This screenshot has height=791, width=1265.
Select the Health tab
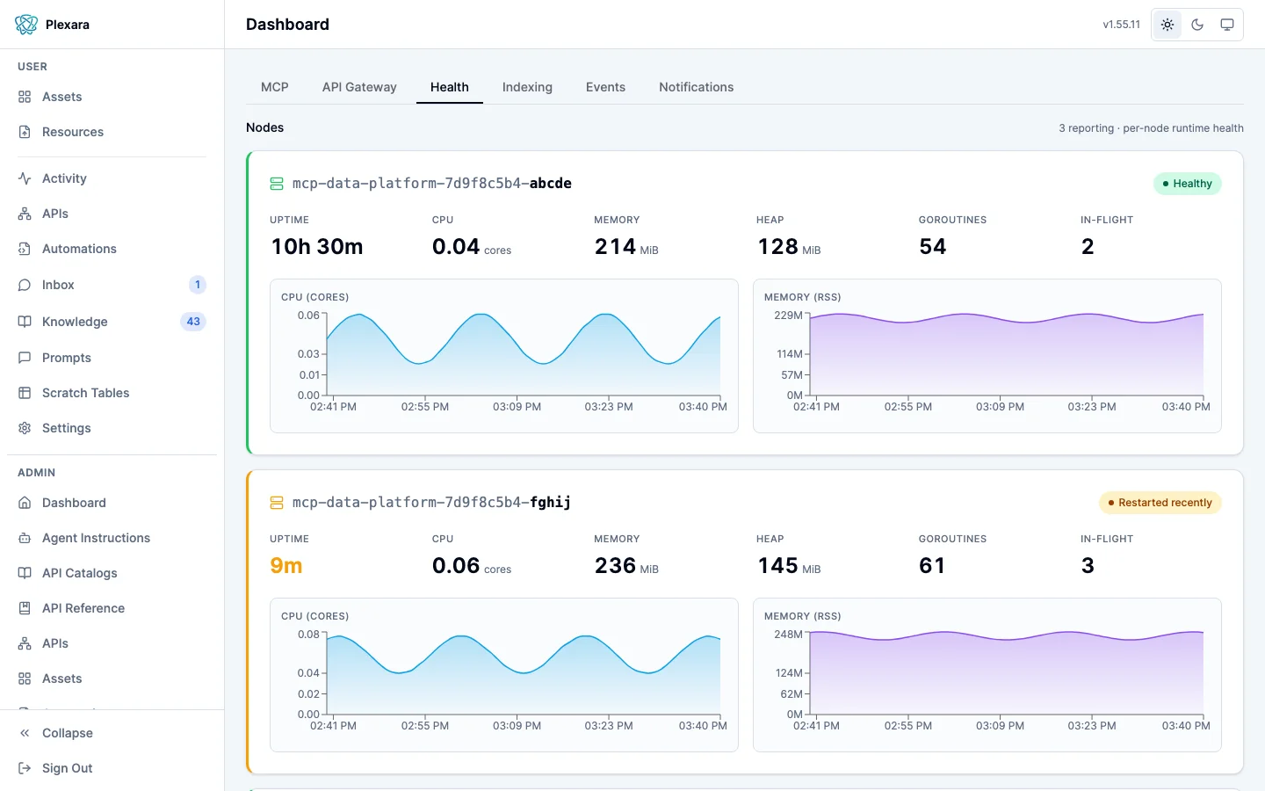click(x=450, y=87)
